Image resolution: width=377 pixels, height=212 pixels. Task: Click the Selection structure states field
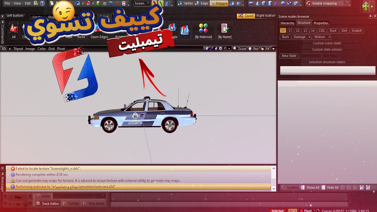pyautogui.click(x=328, y=70)
